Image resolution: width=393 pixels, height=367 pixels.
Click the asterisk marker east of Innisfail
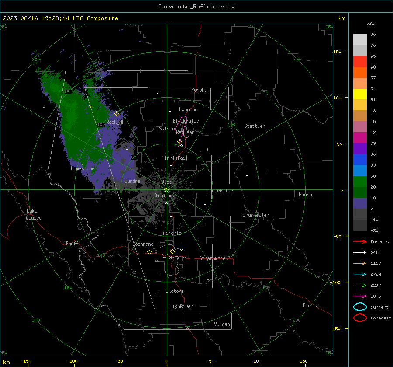(x=207, y=150)
